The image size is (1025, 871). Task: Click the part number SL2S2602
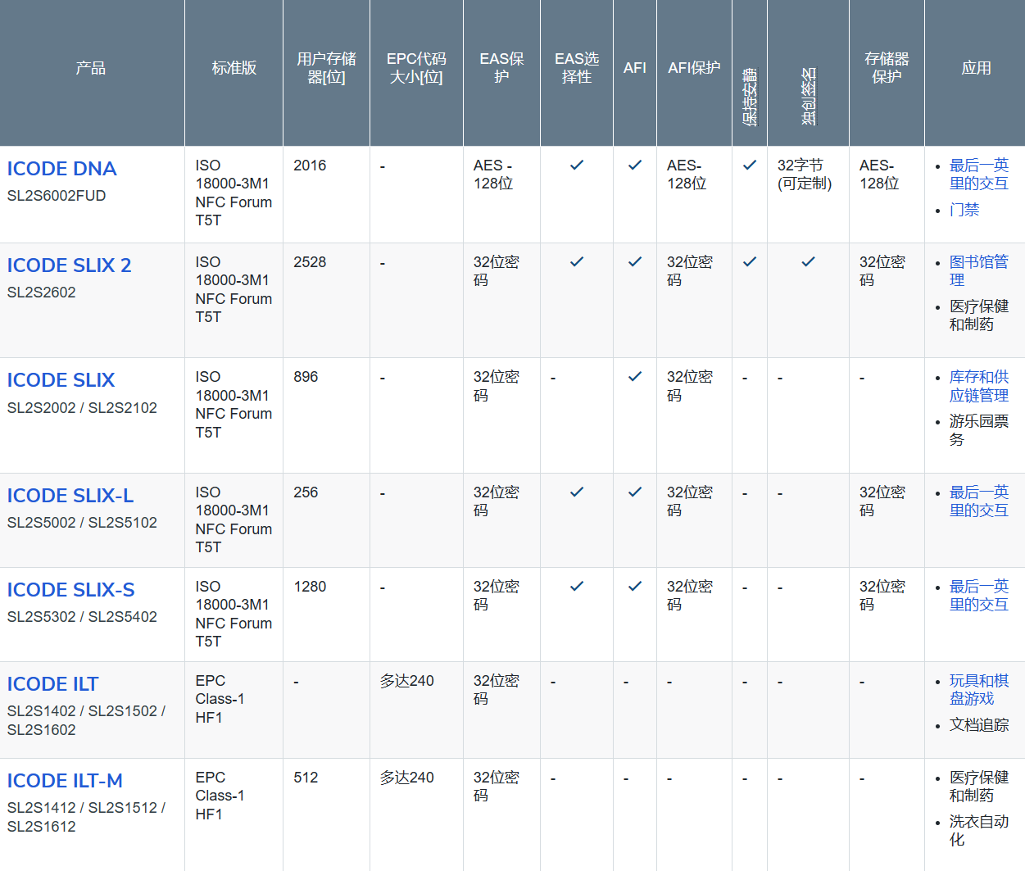point(42,293)
